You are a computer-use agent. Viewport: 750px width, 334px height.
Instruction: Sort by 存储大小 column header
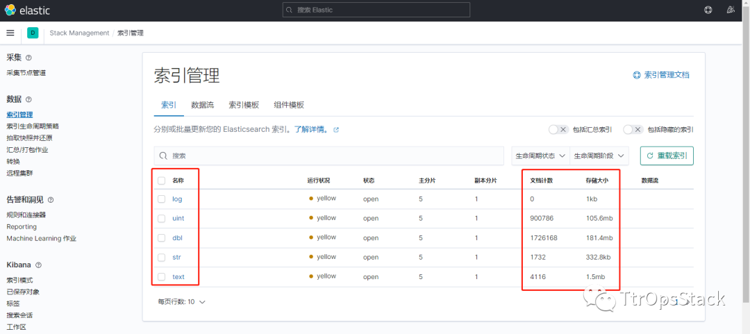[x=597, y=181]
